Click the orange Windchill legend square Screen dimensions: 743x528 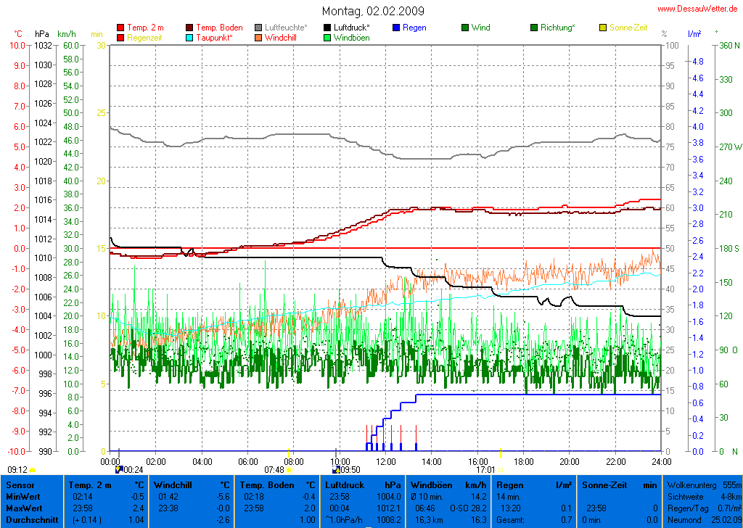tap(258, 37)
